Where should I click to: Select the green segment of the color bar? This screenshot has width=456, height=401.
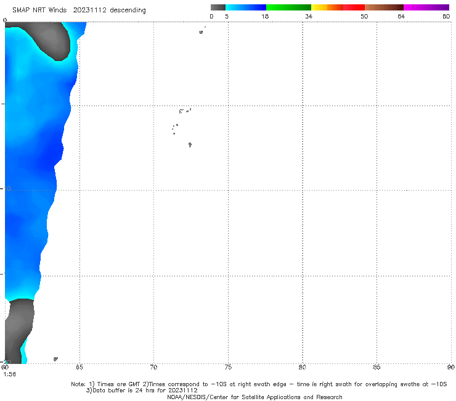pyautogui.click(x=288, y=7)
